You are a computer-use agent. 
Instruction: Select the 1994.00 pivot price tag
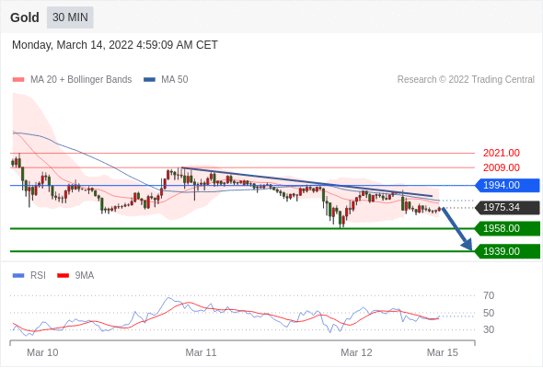(507, 185)
